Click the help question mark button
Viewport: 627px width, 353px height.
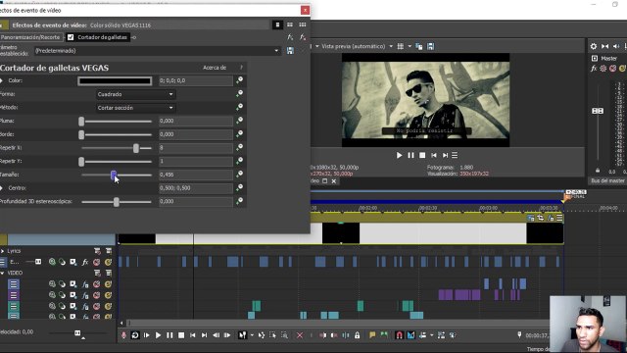coord(241,68)
